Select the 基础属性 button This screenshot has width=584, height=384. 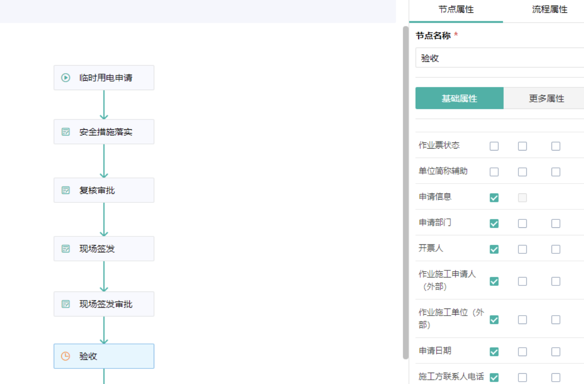459,99
